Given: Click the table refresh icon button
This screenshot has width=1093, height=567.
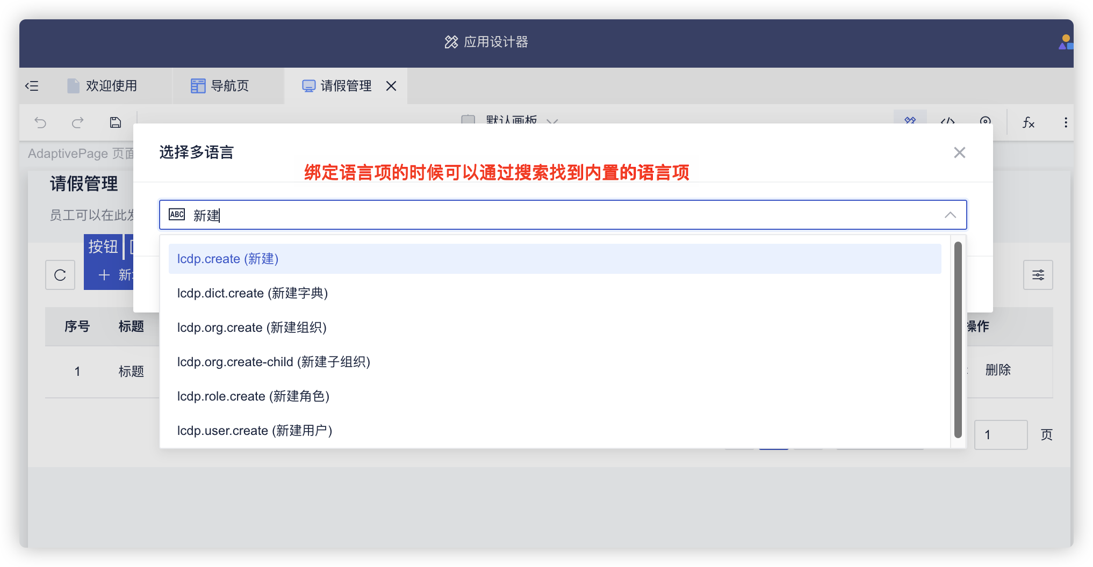Looking at the screenshot, I should (60, 275).
